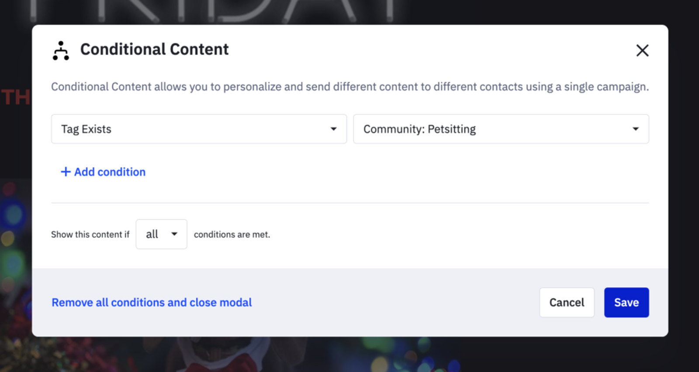Click the small caret next to "all"
Viewport: 699px width, 372px height.
pyautogui.click(x=174, y=234)
